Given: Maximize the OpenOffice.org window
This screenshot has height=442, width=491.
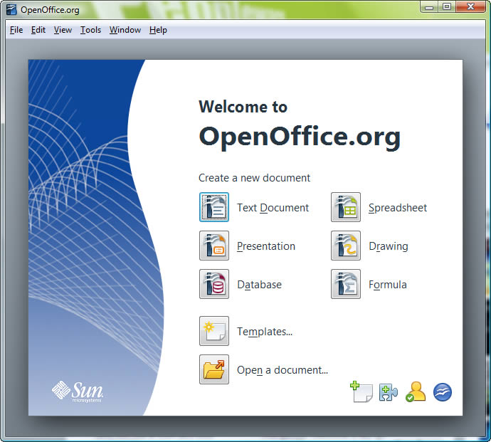Looking at the screenshot, I should (447, 7).
